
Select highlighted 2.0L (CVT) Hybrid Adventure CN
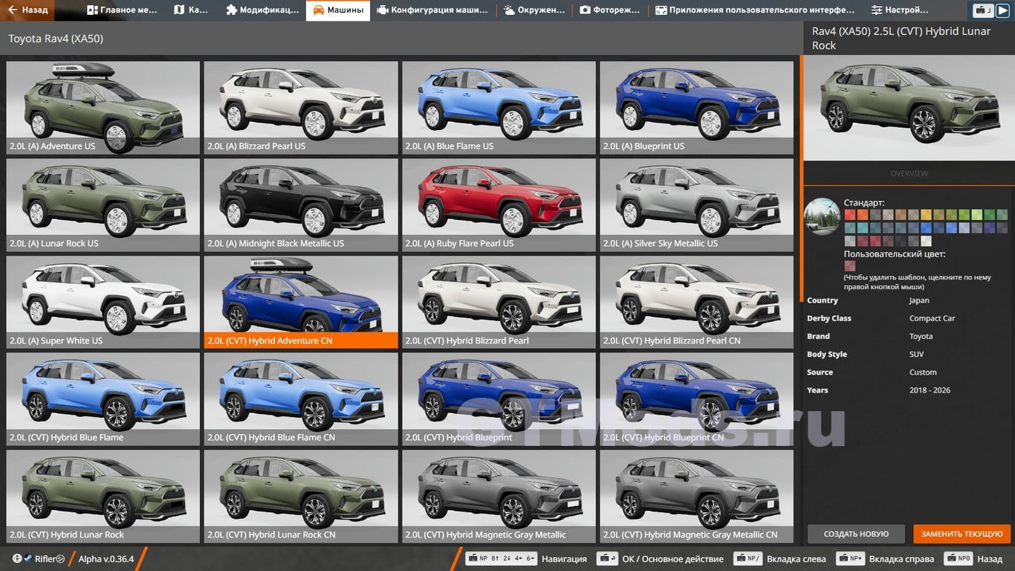click(301, 303)
